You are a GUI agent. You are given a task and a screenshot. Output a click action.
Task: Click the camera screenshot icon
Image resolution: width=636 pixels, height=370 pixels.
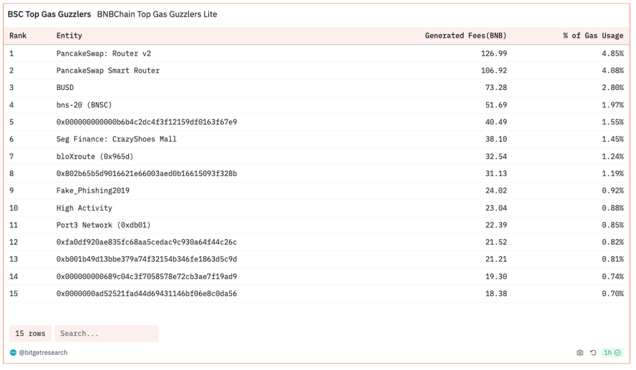coord(580,352)
